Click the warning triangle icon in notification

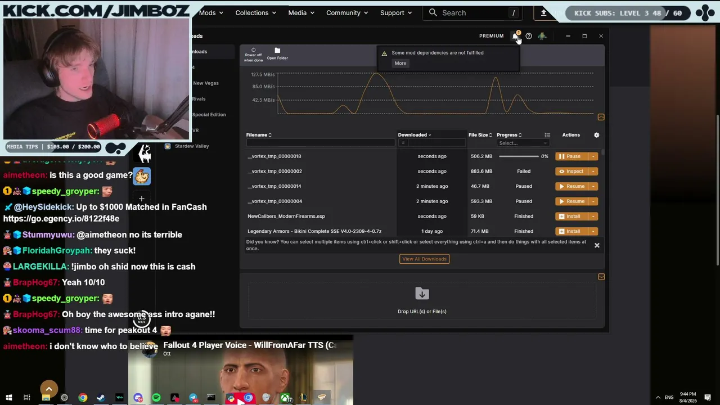pyautogui.click(x=384, y=53)
